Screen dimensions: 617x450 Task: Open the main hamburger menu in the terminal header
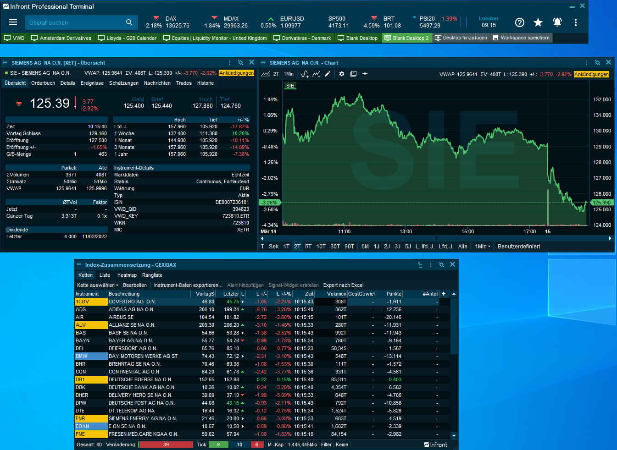(13, 22)
